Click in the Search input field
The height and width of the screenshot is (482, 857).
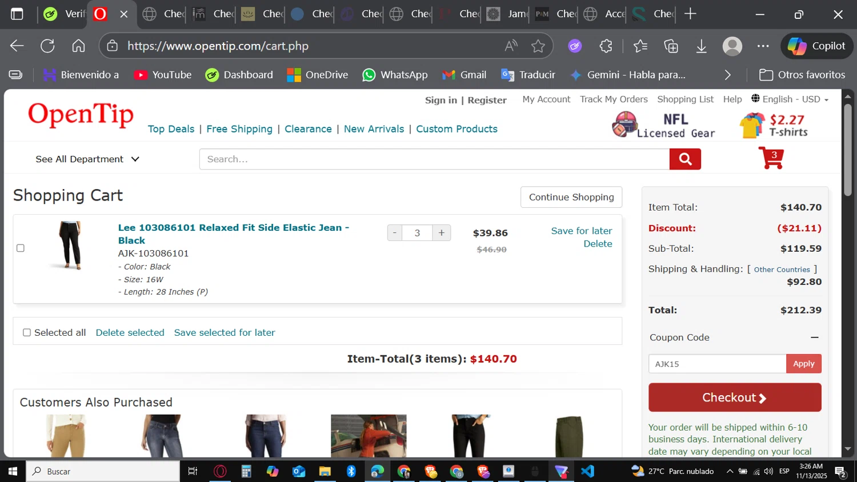pyautogui.click(x=434, y=159)
